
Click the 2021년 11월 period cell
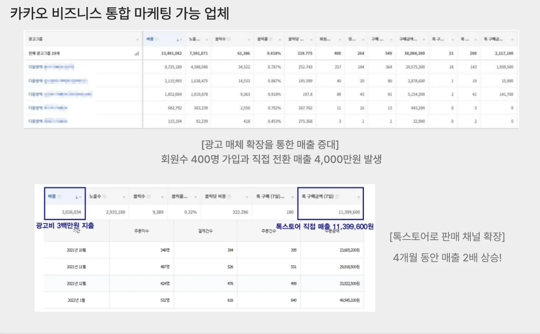(x=76, y=267)
